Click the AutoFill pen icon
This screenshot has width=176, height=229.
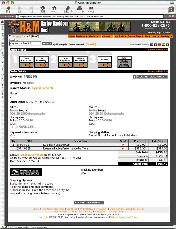[68, 8]
